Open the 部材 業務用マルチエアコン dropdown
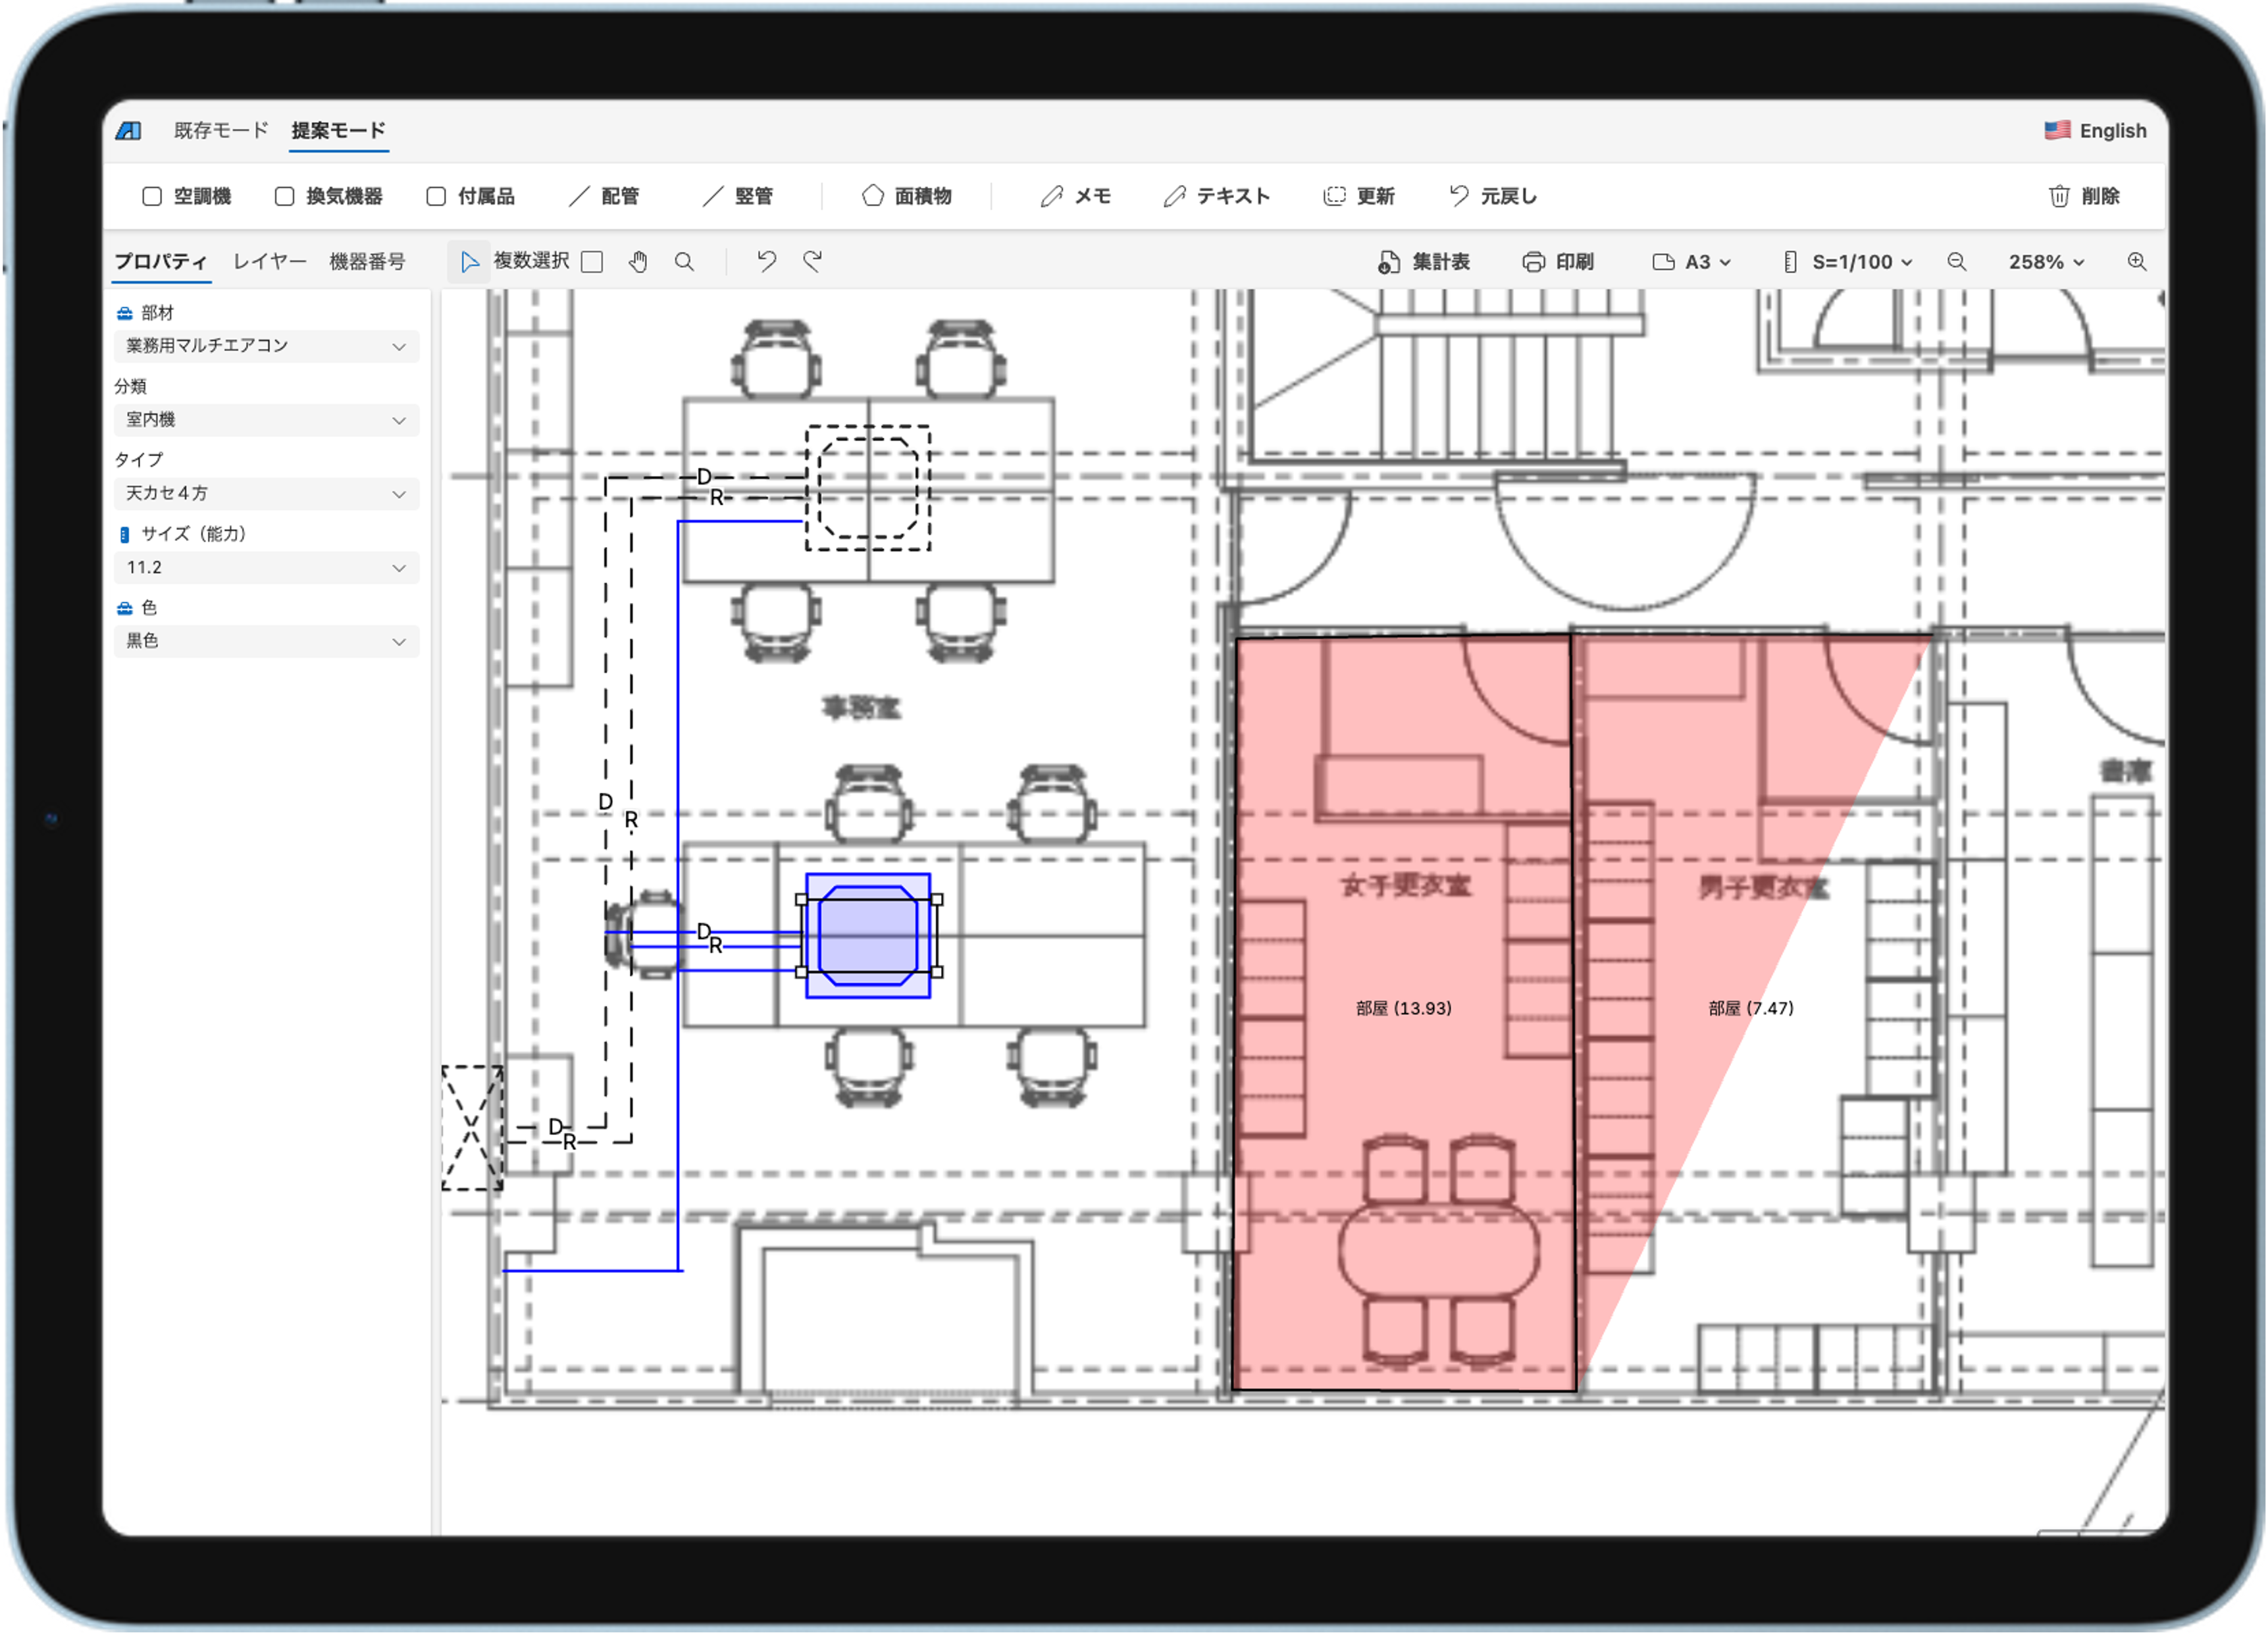 [x=266, y=346]
